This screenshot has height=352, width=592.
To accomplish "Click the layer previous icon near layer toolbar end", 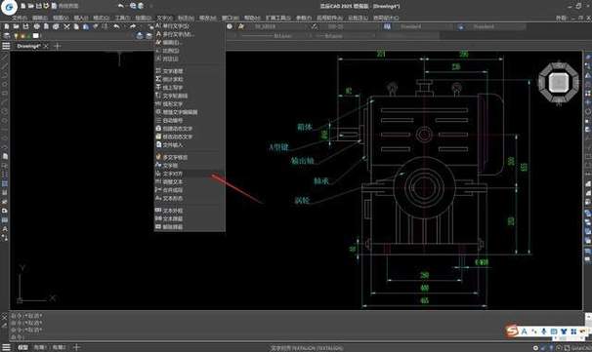I will 148,36.
